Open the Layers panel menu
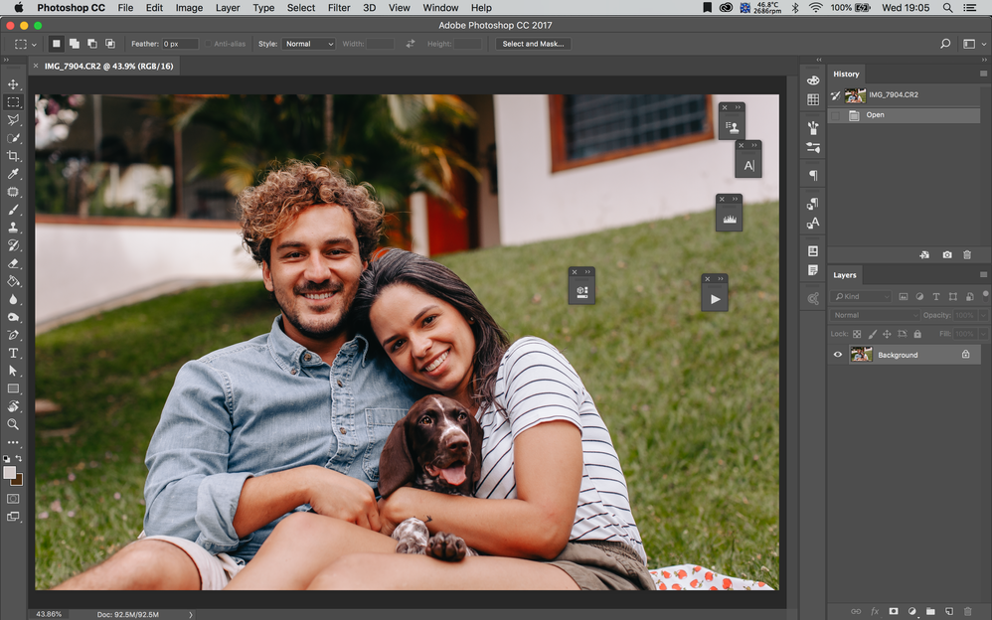 983,274
